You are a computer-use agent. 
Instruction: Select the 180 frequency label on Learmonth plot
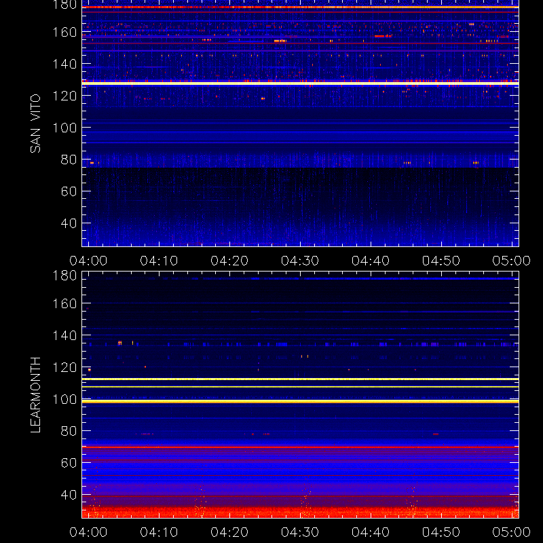64,276
